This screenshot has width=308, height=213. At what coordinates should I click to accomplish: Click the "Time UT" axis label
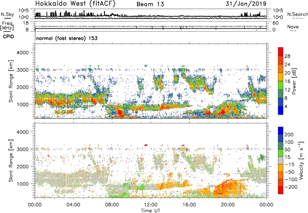point(151,211)
